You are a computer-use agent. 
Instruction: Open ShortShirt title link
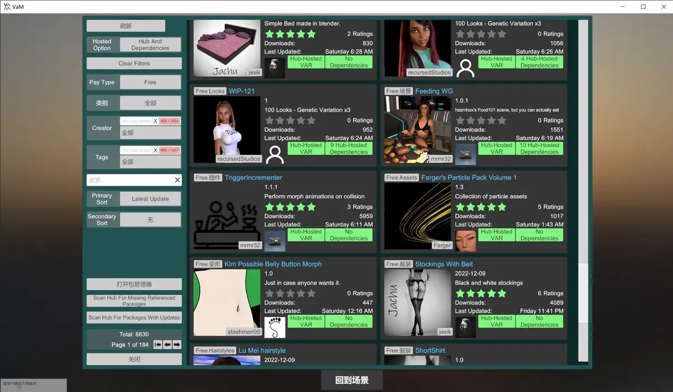pos(430,351)
